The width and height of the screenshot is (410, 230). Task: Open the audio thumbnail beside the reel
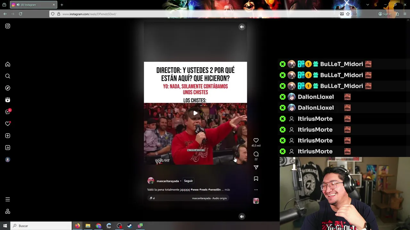click(256, 201)
